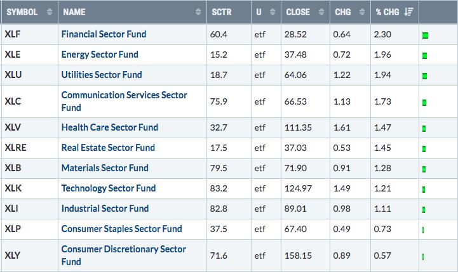Open Real Estate Sector Fund link
458x272 pixels.
point(108,148)
